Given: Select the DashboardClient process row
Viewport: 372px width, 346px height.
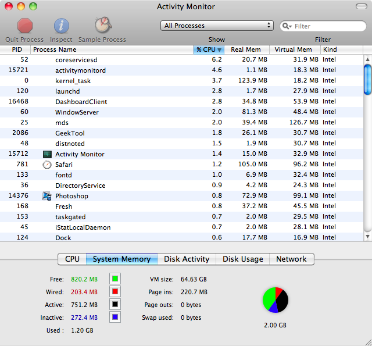Looking at the screenshot, I should click(181, 102).
